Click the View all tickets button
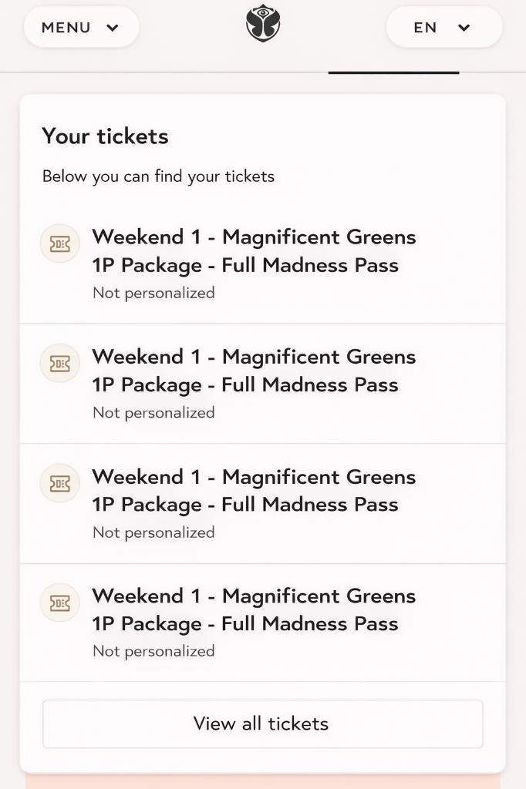 [x=263, y=724]
